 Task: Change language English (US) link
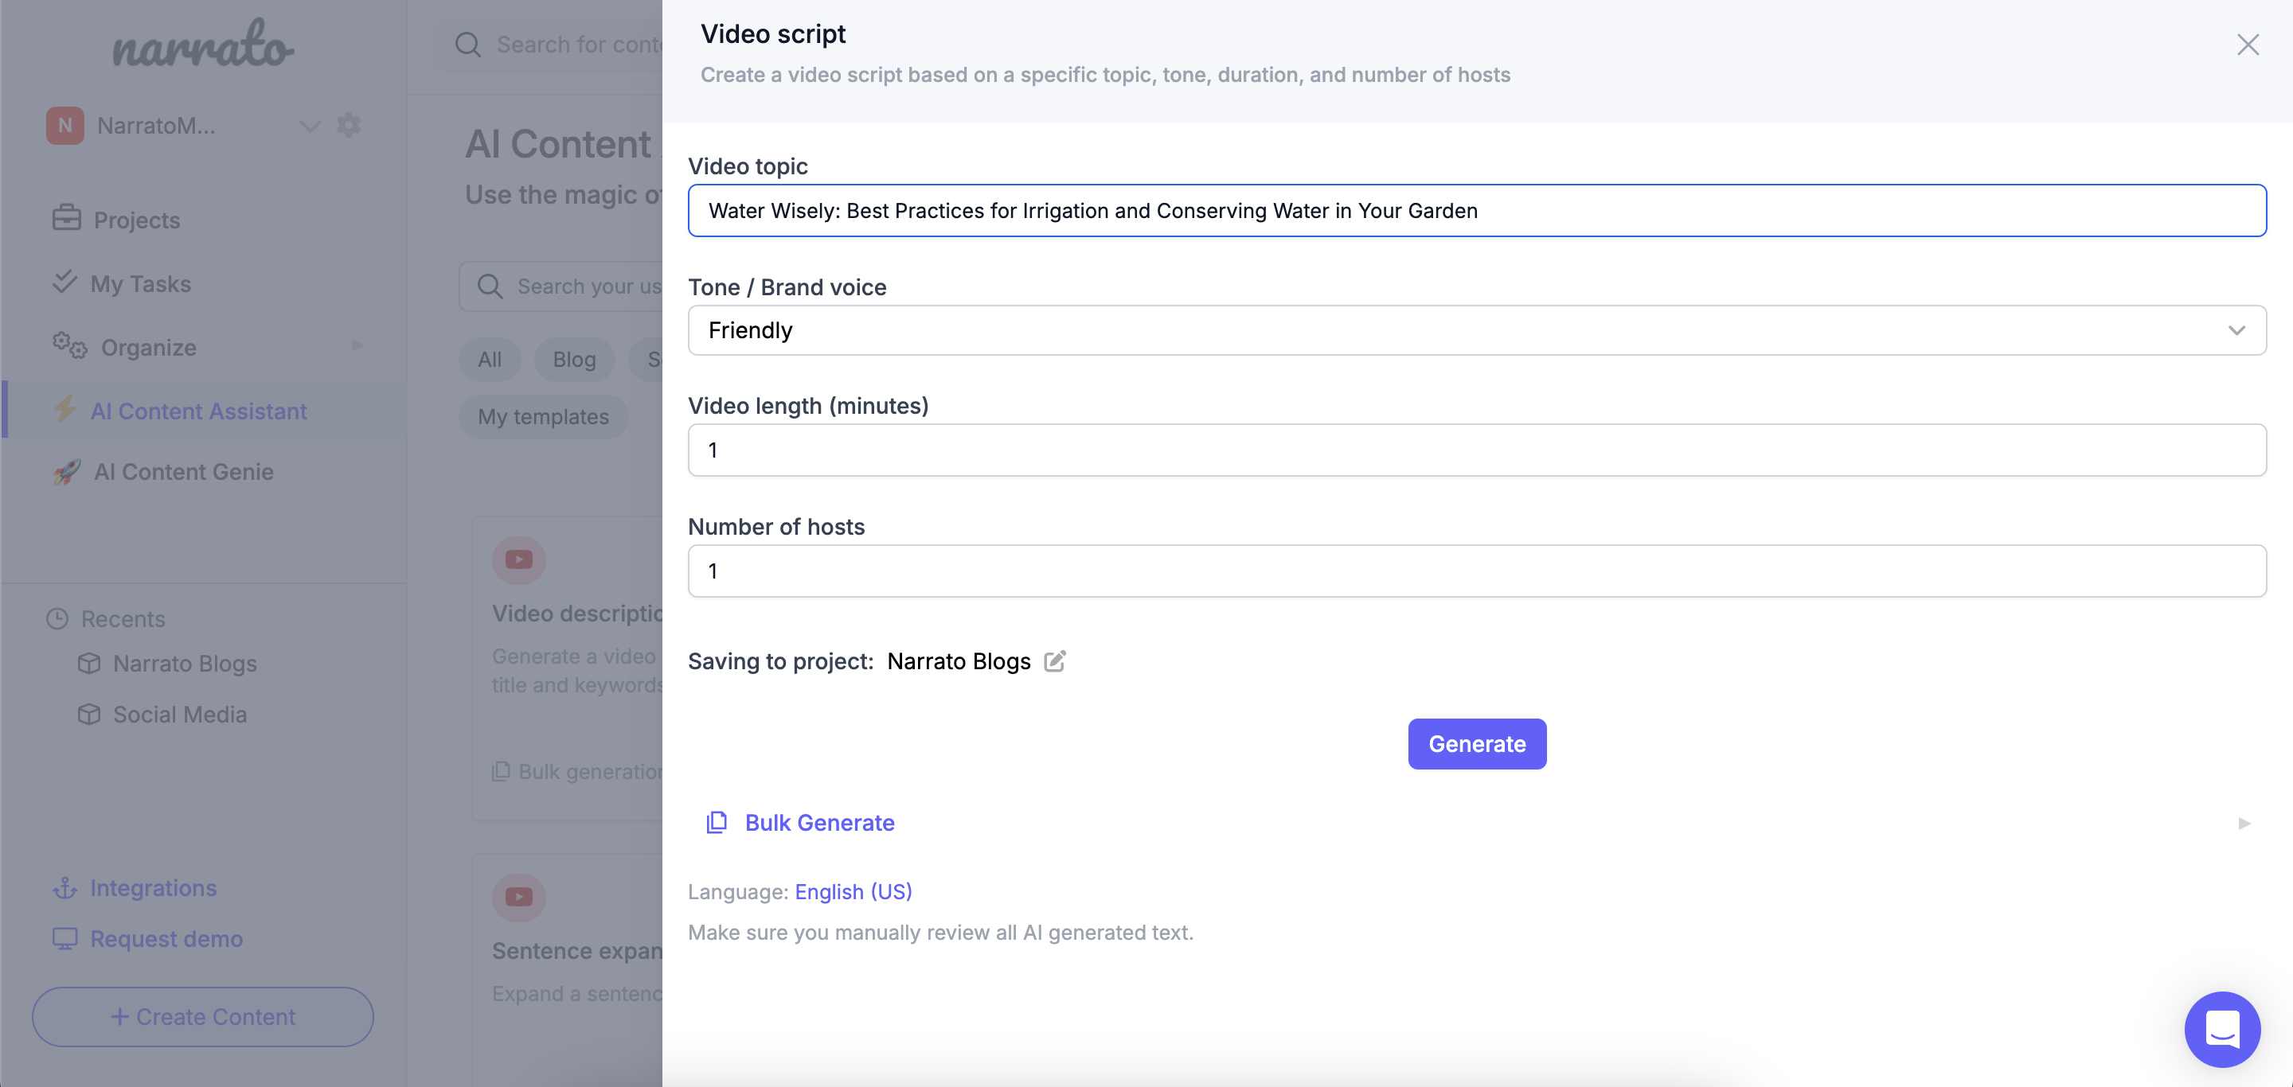point(854,891)
